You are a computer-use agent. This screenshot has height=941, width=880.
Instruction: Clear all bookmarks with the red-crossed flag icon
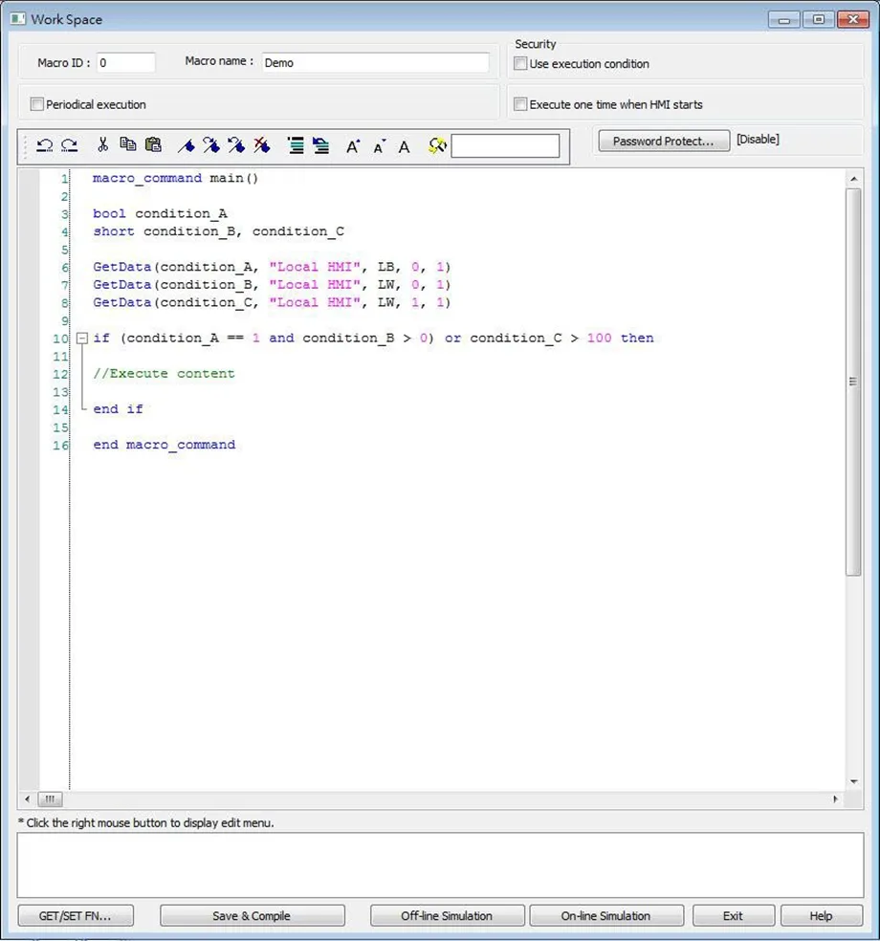[261, 145]
